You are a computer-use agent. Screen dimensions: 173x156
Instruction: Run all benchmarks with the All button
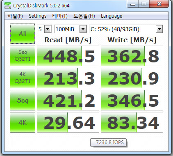coord(23,34)
